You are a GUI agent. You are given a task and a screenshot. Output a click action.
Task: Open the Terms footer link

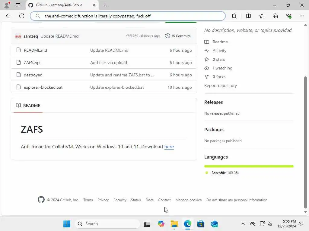tap(88, 200)
